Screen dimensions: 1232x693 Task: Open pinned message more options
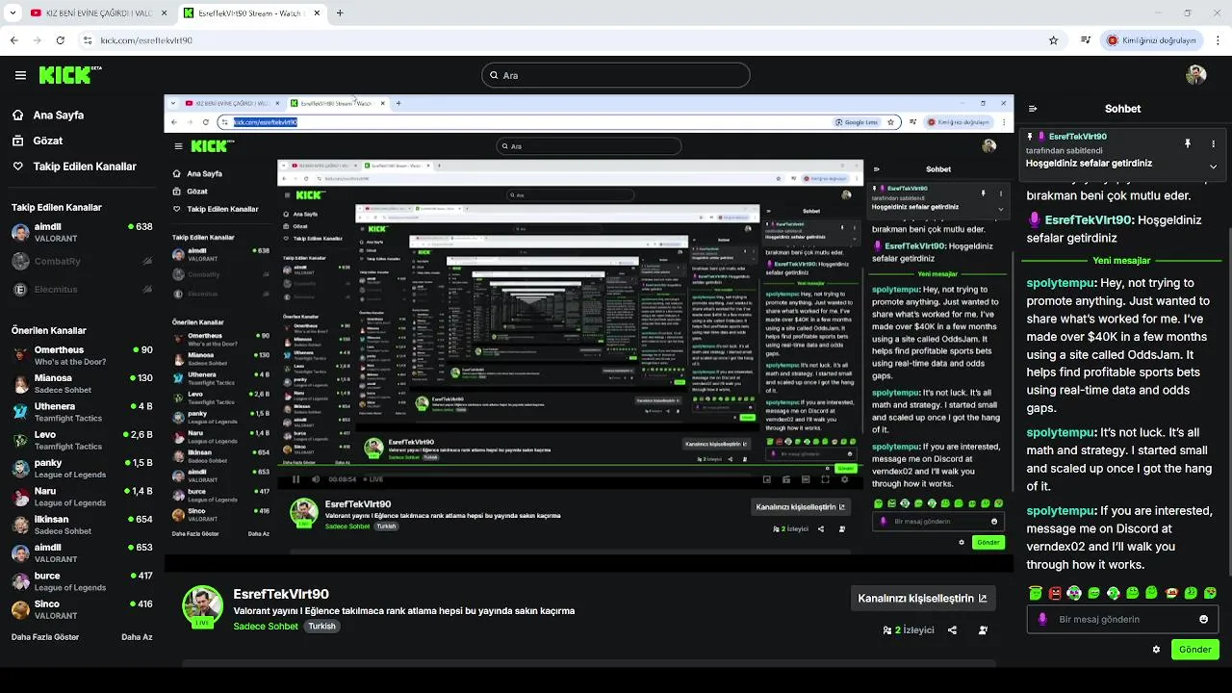tap(1213, 143)
